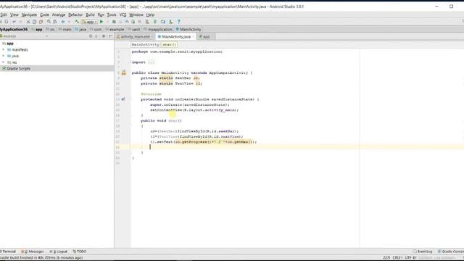Click the Copy icon in toolbar
The width and height of the screenshot is (464, 261).
coord(34,22)
